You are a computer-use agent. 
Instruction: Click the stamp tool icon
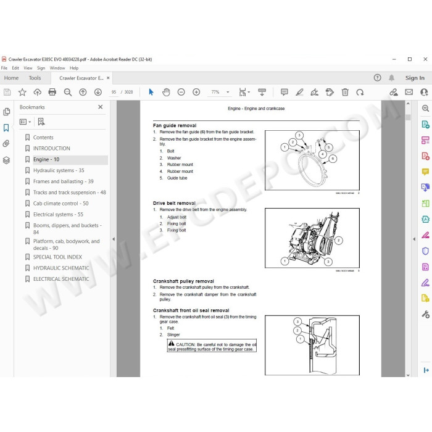click(330, 92)
